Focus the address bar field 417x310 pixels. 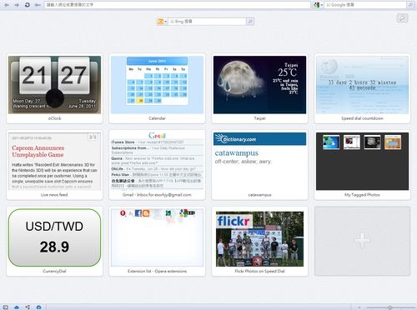point(177,5)
